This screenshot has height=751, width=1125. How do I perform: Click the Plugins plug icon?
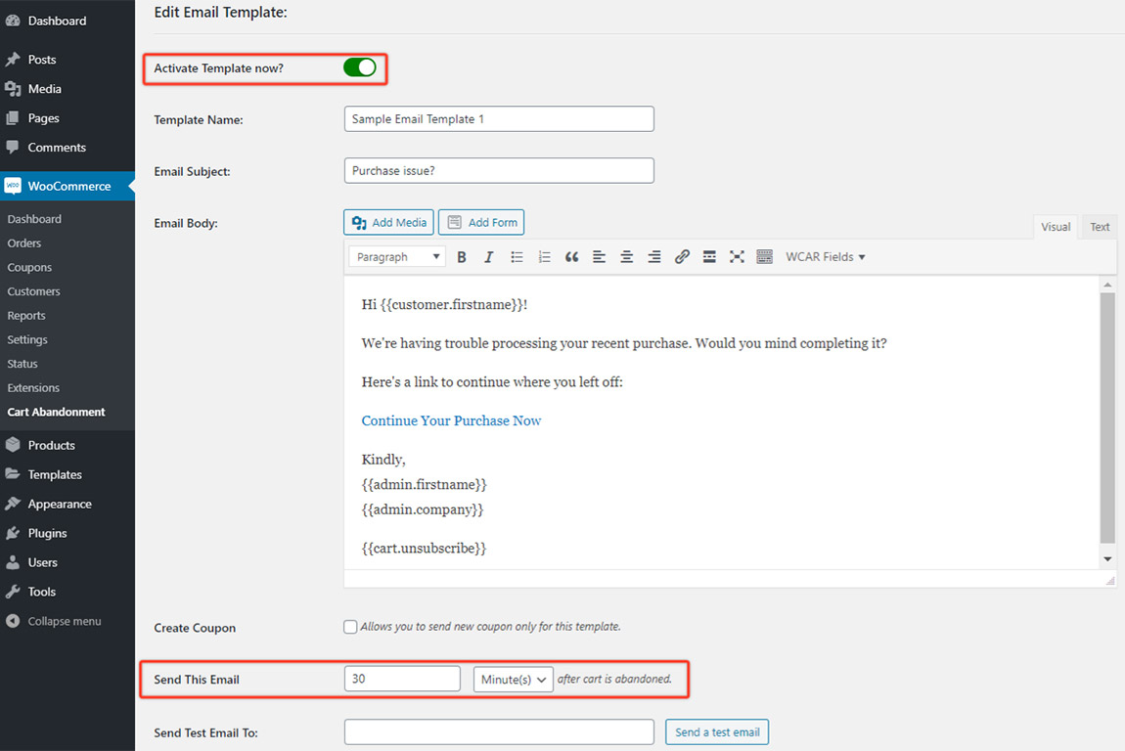[13, 533]
